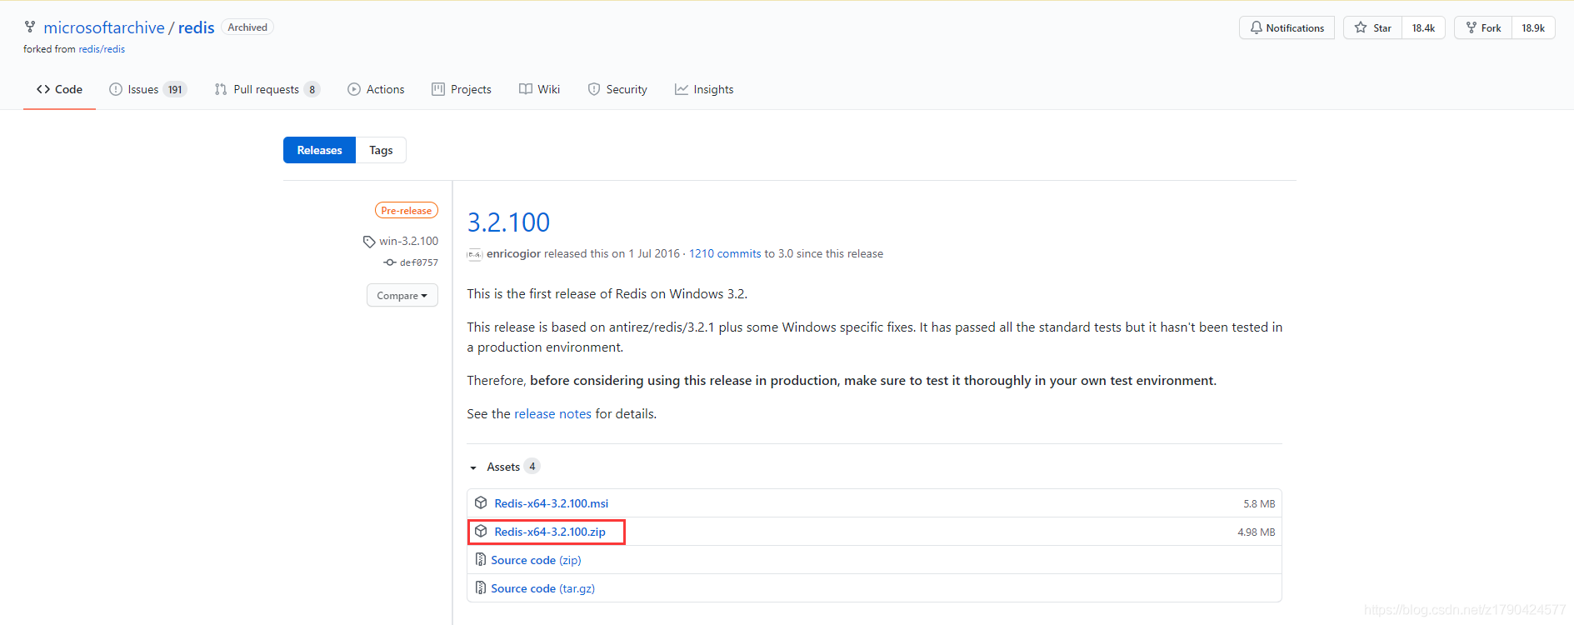1574x625 pixels.
Task: Select the Releases button
Action: pyautogui.click(x=319, y=150)
